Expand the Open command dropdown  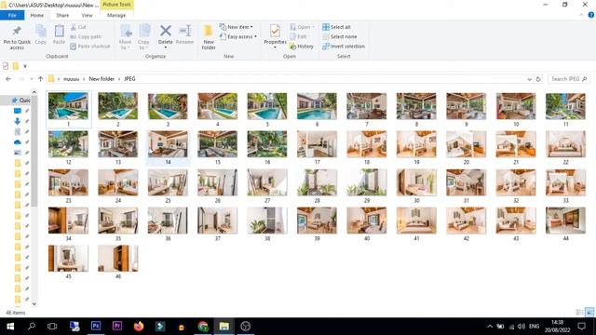point(313,27)
